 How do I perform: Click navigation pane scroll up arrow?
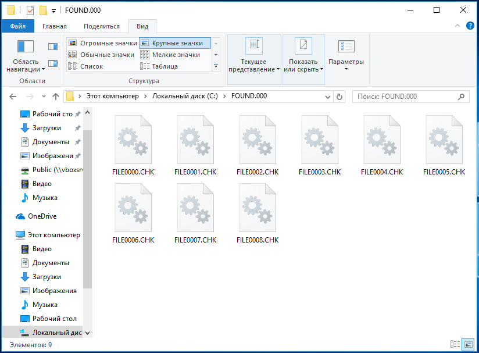point(87,112)
